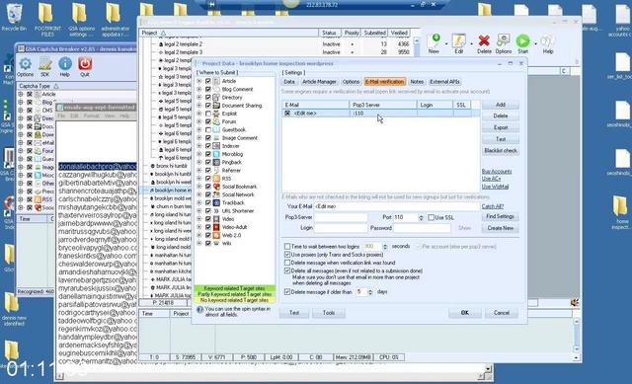Expand the Web 2.0 tree node
This screenshot has width=632, height=384.
point(199,235)
